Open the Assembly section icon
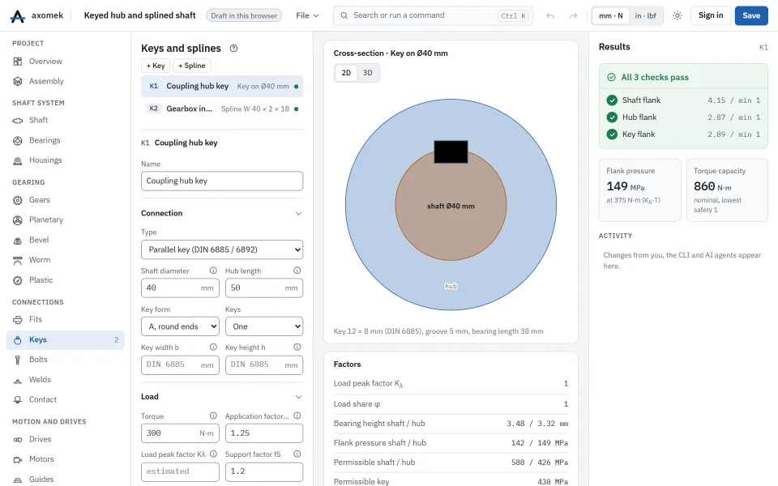The height and width of the screenshot is (486, 778). (17, 81)
